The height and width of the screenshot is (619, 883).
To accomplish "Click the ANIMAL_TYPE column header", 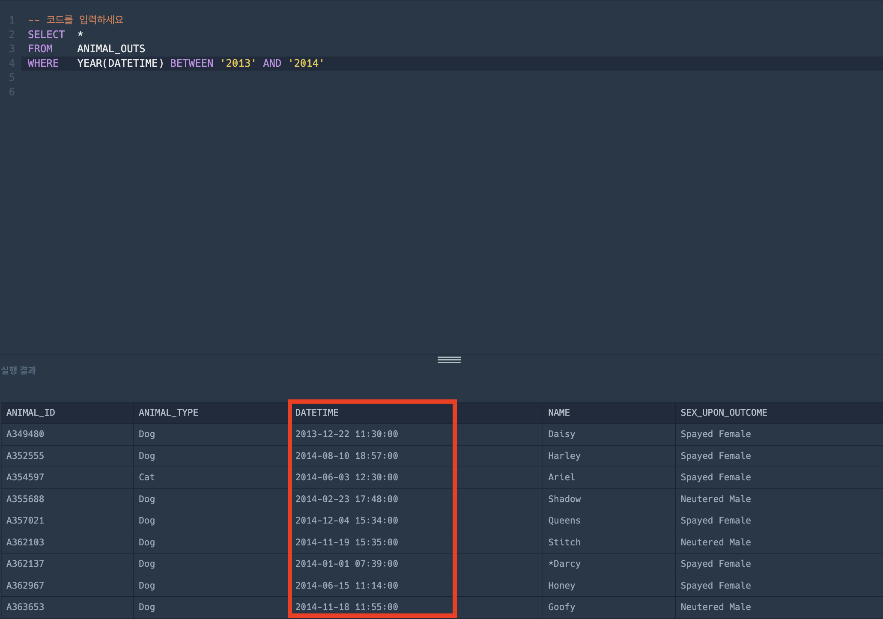I will coord(168,413).
